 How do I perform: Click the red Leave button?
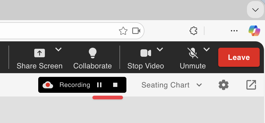pyautogui.click(x=239, y=57)
